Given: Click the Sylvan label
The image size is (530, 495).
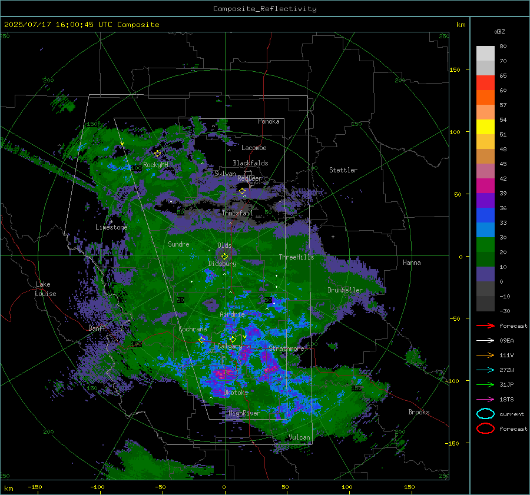Looking at the screenshot, I should (225, 174).
